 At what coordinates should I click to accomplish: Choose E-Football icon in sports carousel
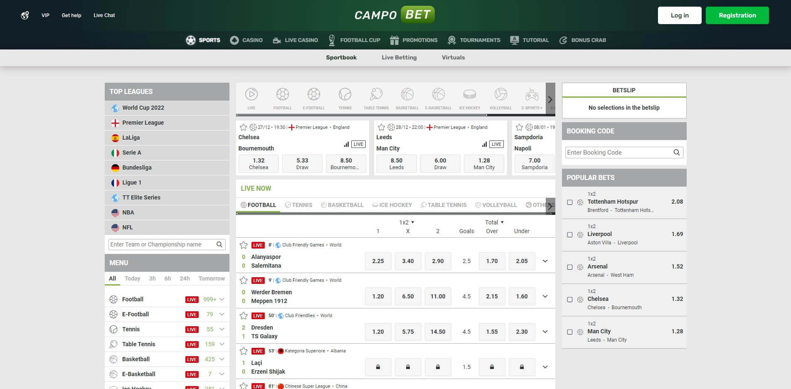314,94
